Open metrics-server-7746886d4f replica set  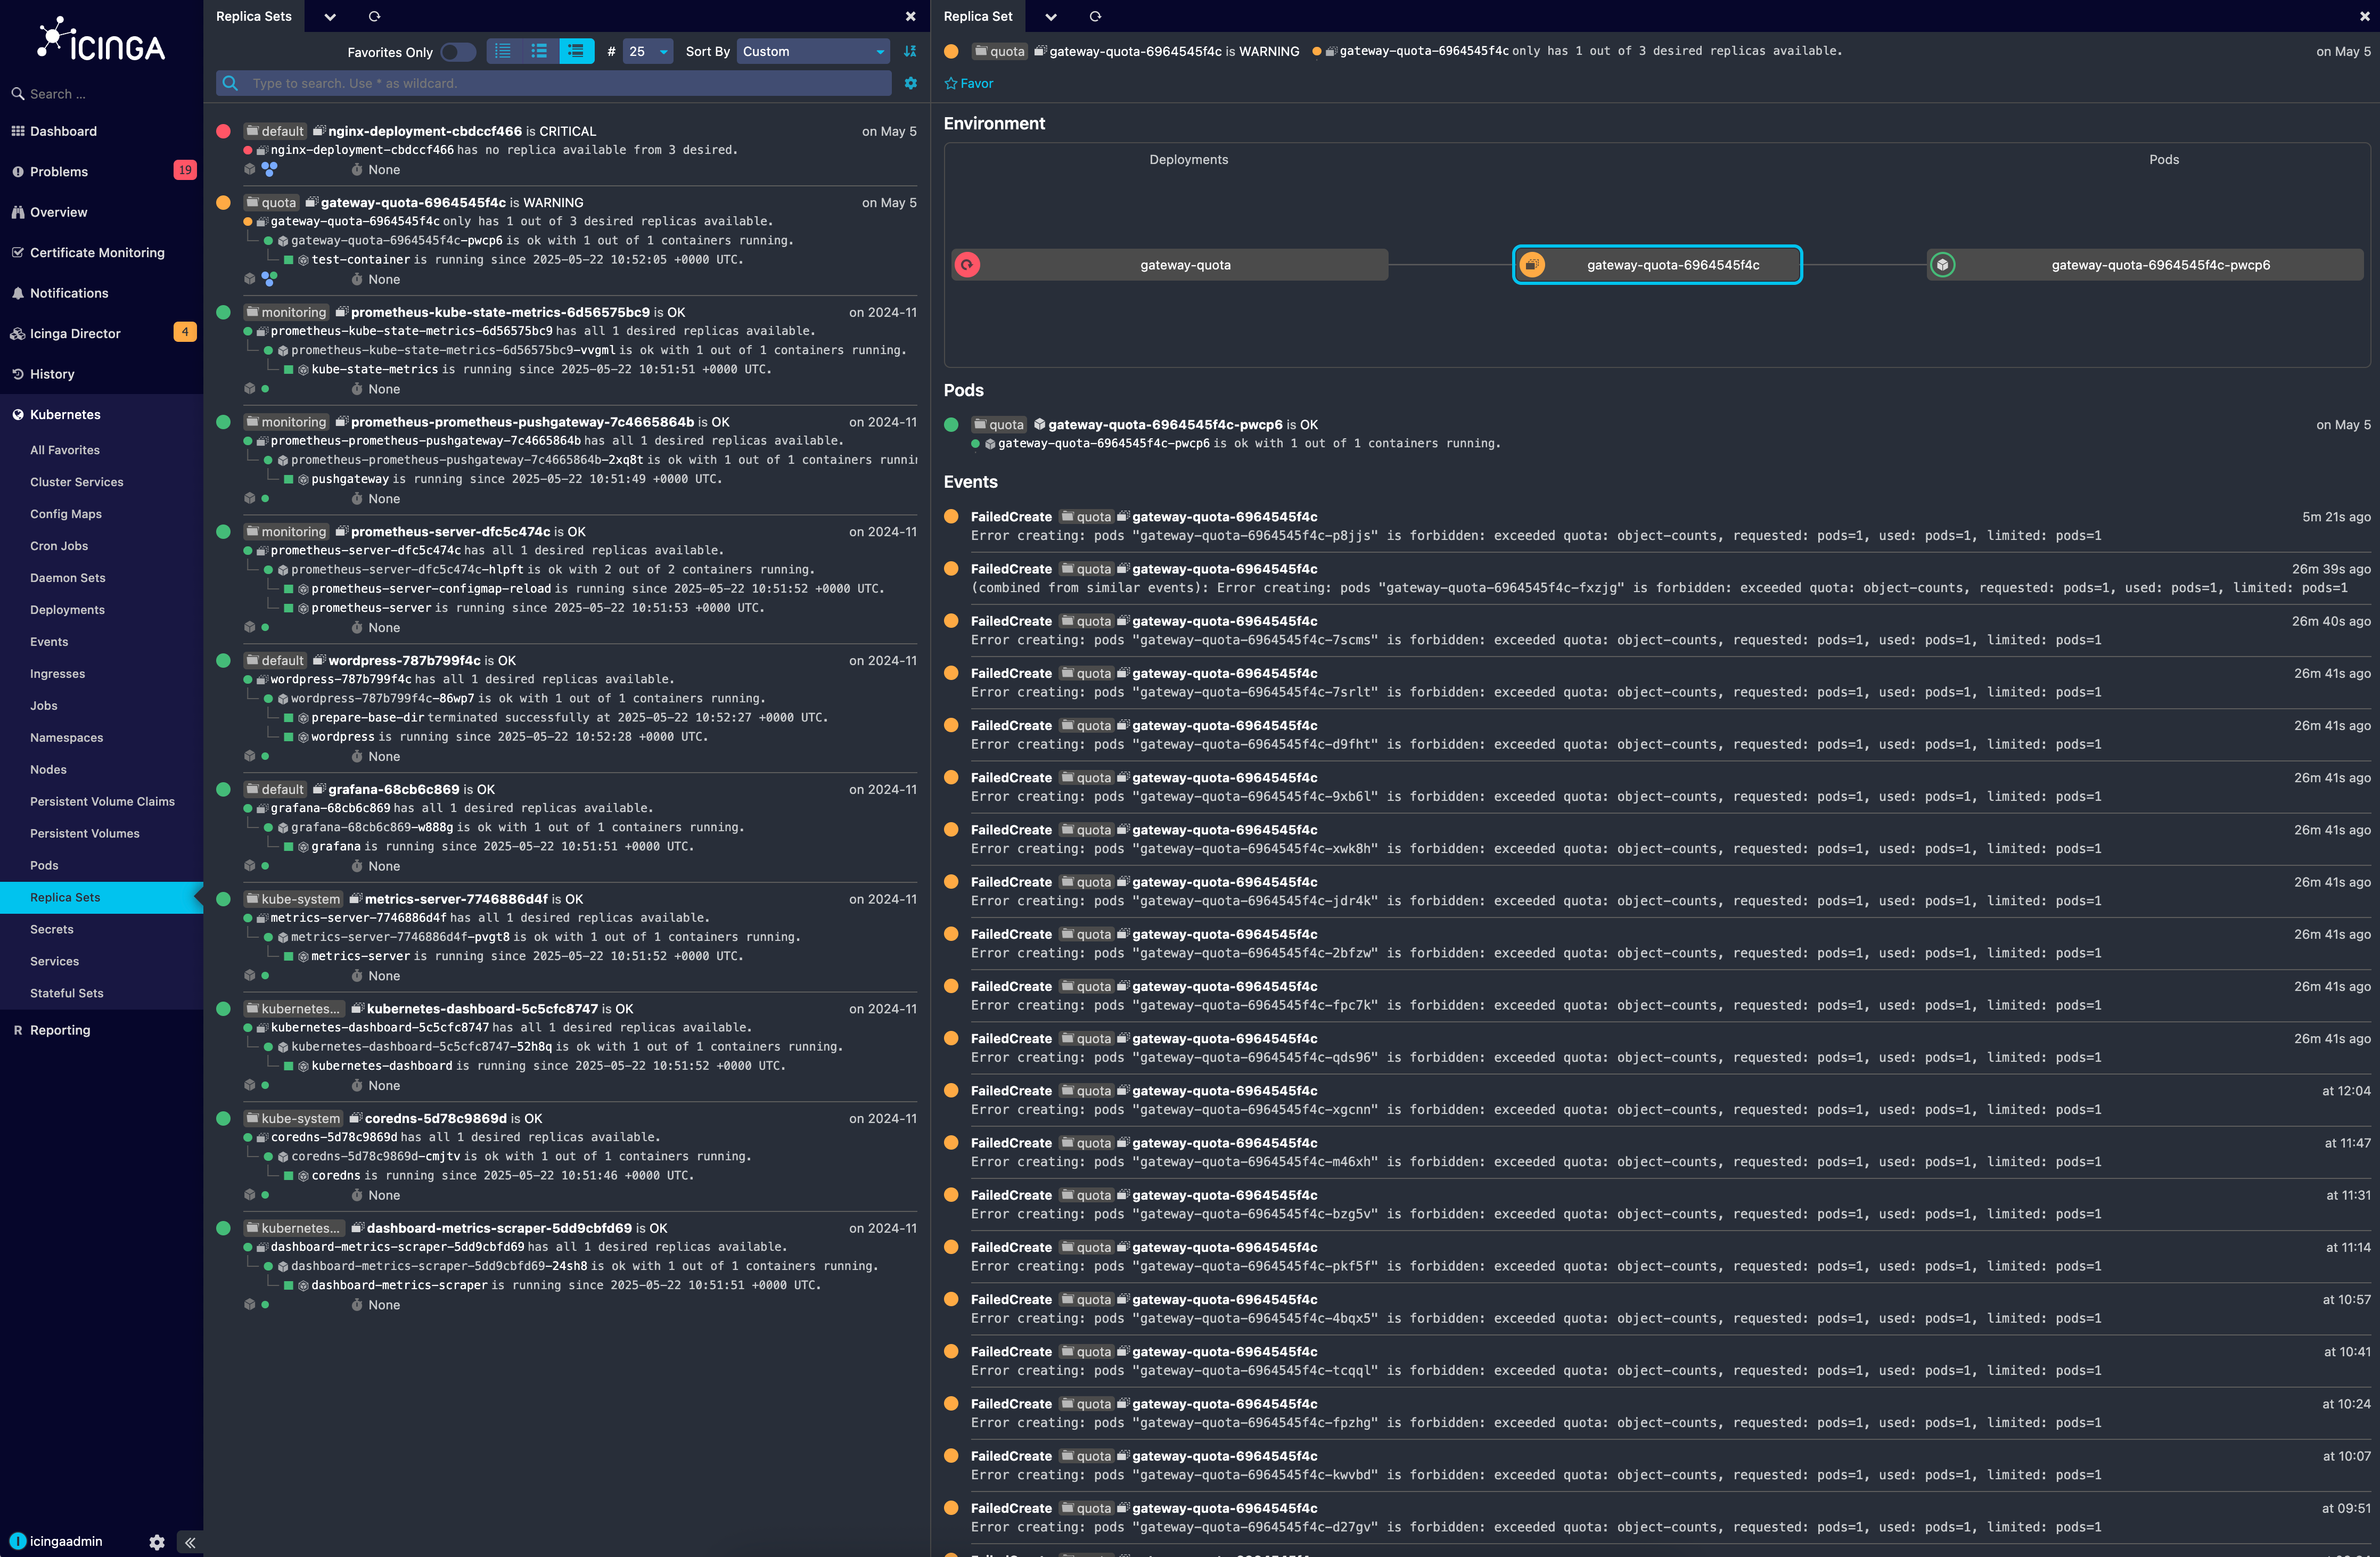(x=456, y=900)
